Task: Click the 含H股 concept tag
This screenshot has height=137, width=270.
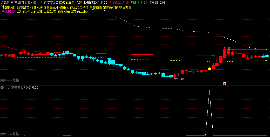Action: (x=21, y=11)
